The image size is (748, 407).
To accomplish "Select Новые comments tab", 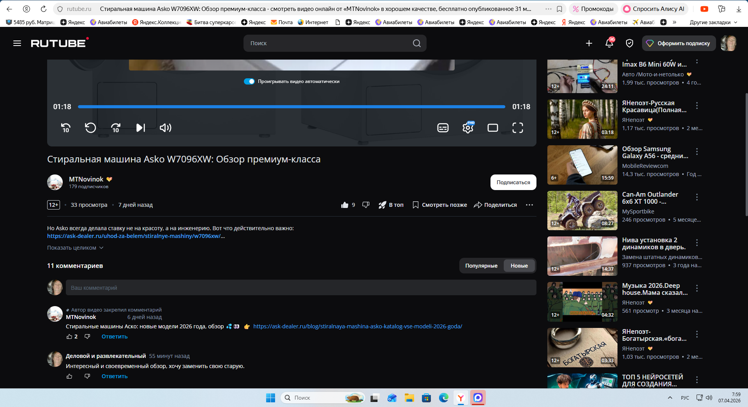I will [519, 266].
